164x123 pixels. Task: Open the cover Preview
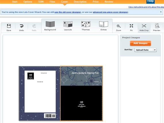pyautogui.click(x=157, y=28)
